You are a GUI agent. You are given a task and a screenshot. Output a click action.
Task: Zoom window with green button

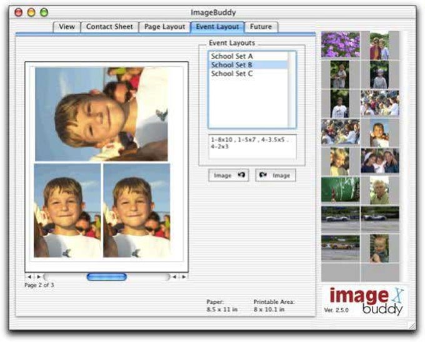coord(44,12)
